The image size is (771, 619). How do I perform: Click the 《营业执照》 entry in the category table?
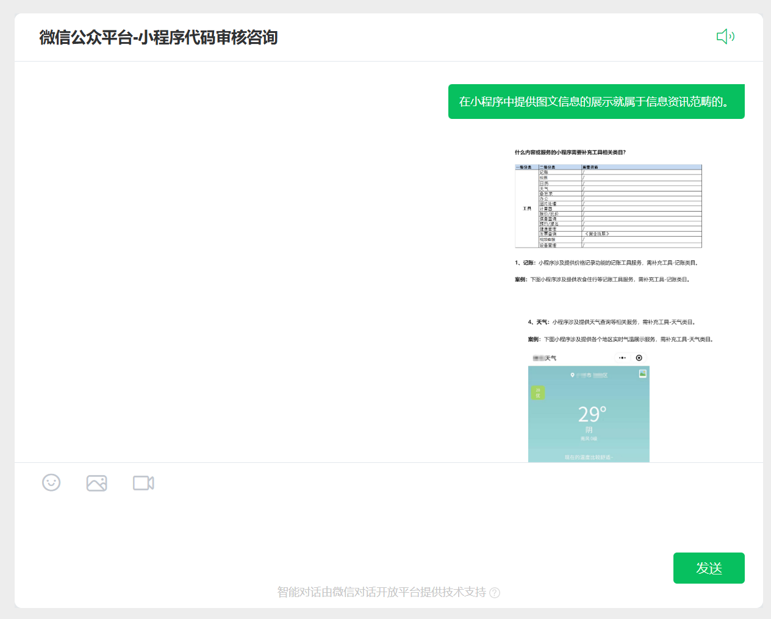coord(597,234)
